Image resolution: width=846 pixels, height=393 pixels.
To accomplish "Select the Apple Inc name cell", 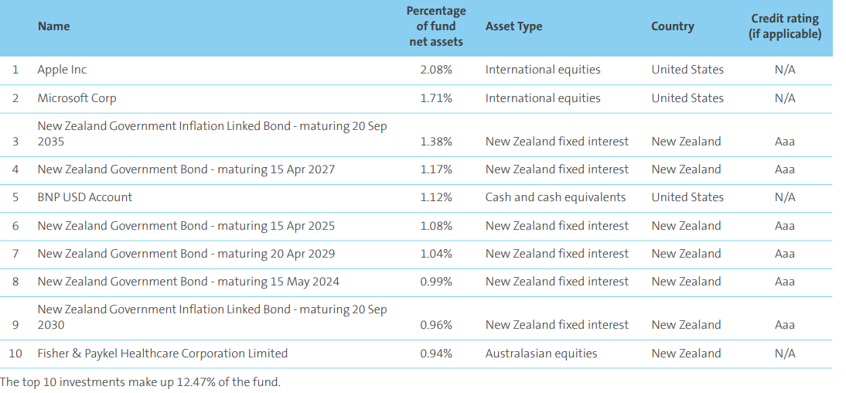I will tap(62, 70).
